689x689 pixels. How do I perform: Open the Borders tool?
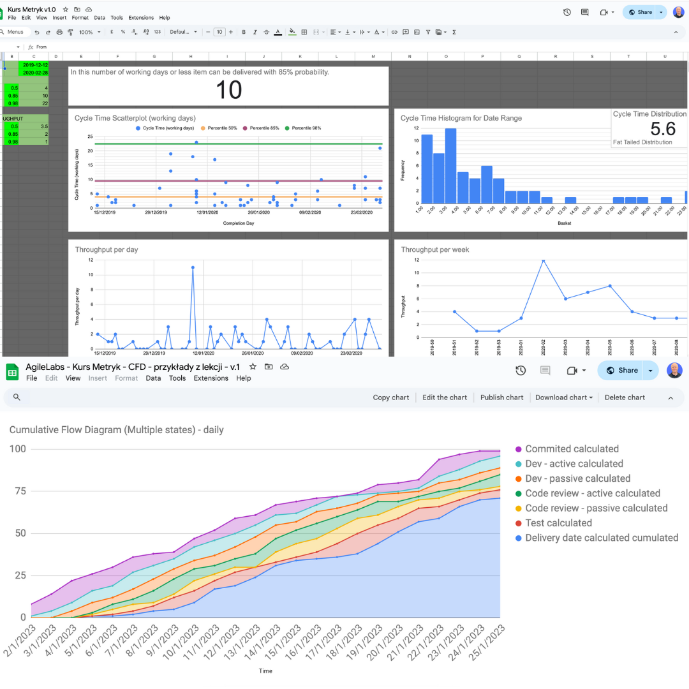pos(304,32)
